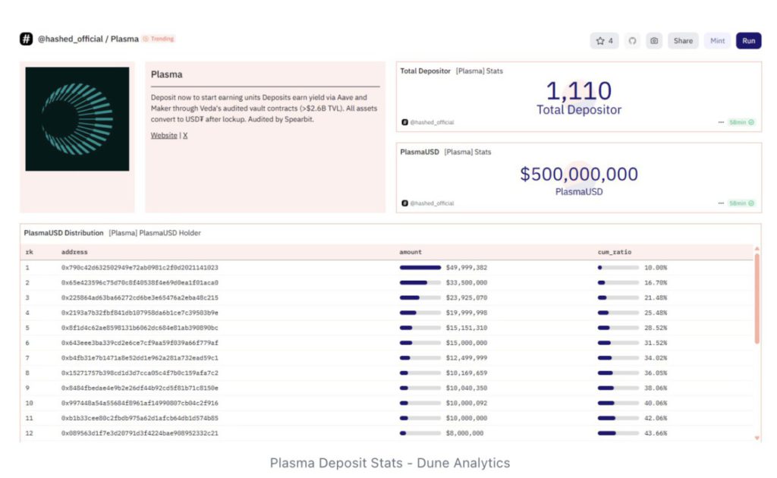Take a screenshot with the camera icon
This screenshot has height=478, width=777.
654,41
